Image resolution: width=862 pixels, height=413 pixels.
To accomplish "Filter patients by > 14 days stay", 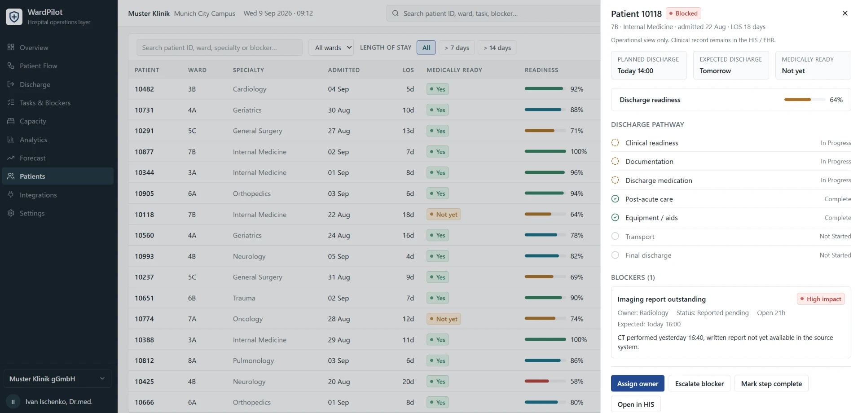I will (497, 48).
